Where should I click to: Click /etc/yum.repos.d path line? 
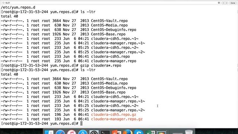pyautogui.click(x=18, y=7)
